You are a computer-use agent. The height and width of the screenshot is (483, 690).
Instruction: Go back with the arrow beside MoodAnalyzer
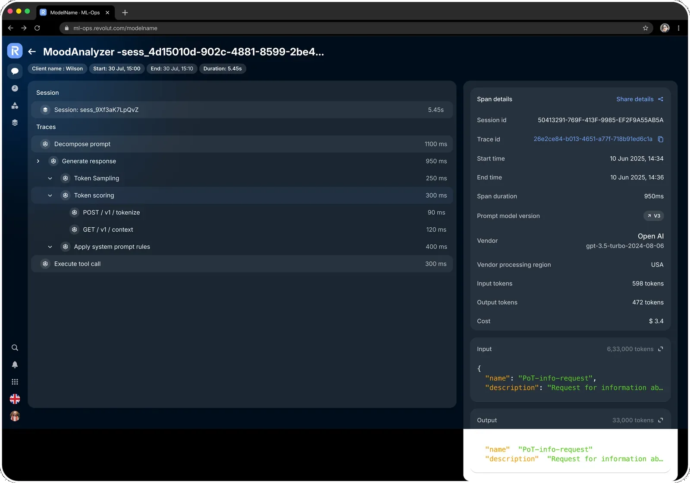(32, 52)
